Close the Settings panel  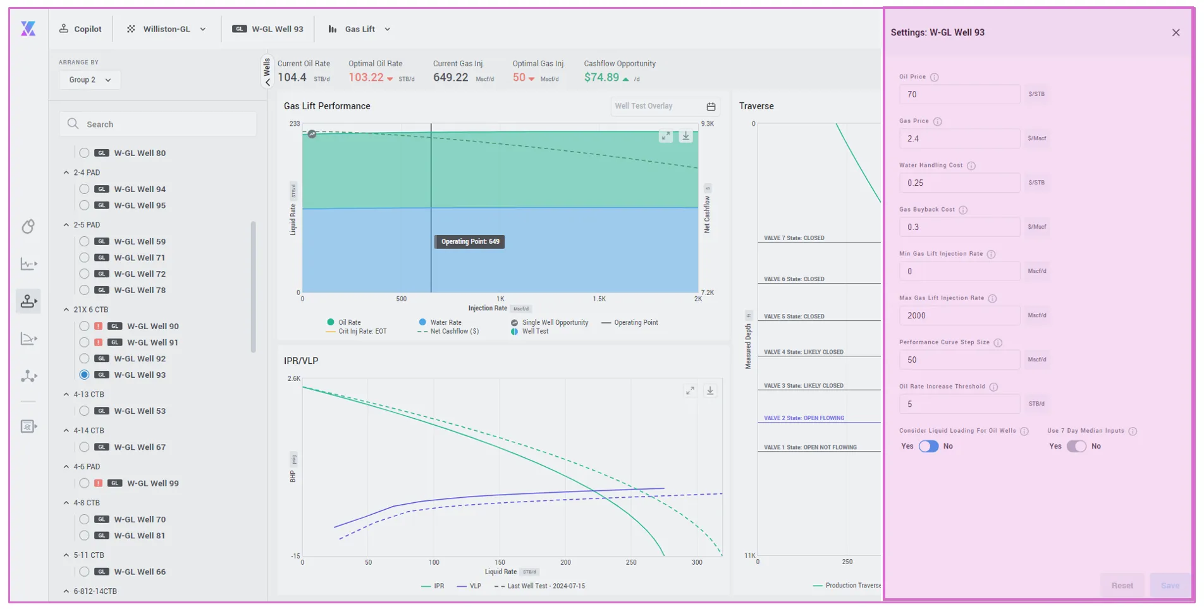(x=1176, y=33)
